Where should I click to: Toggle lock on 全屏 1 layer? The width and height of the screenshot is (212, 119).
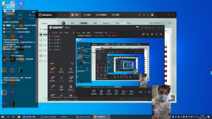52,40
